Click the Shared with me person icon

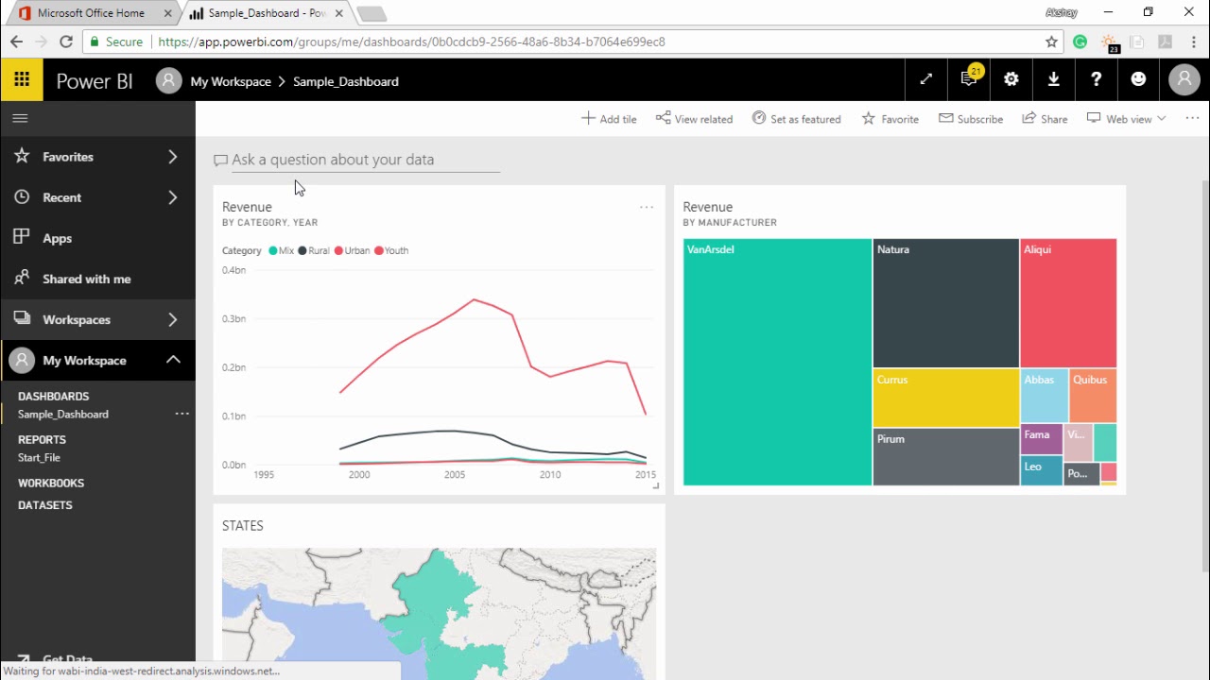22,279
